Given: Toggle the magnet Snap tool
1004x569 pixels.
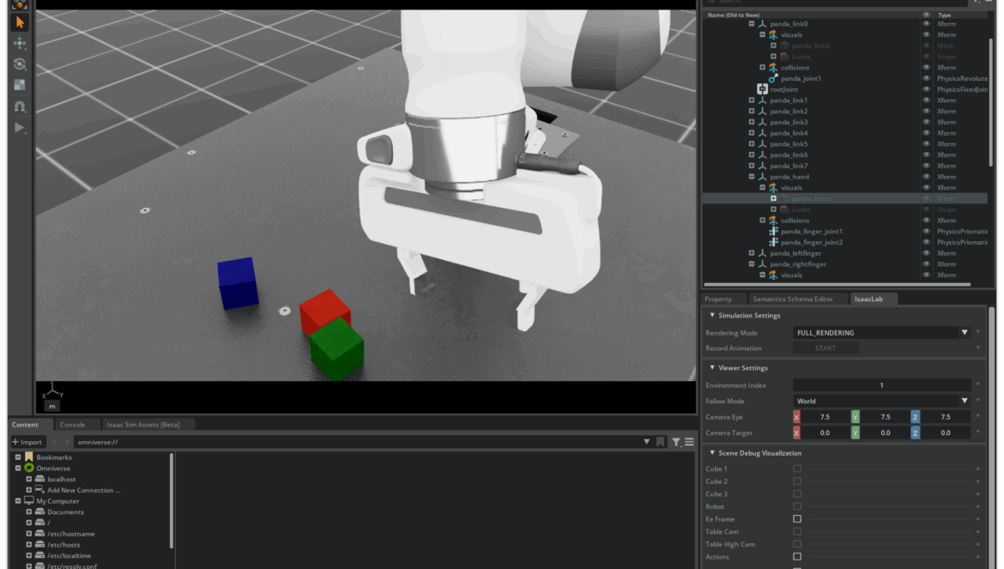Looking at the screenshot, I should coord(19,106).
